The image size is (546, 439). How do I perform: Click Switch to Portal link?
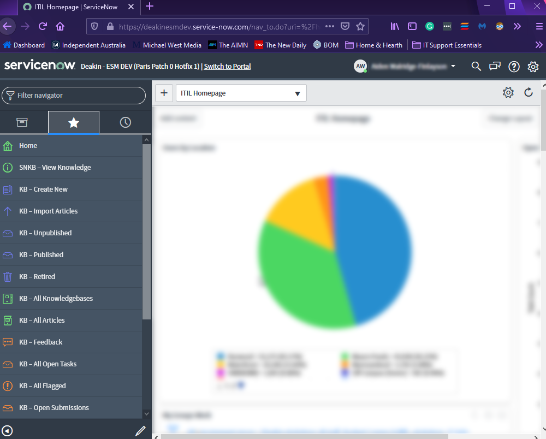tap(227, 66)
